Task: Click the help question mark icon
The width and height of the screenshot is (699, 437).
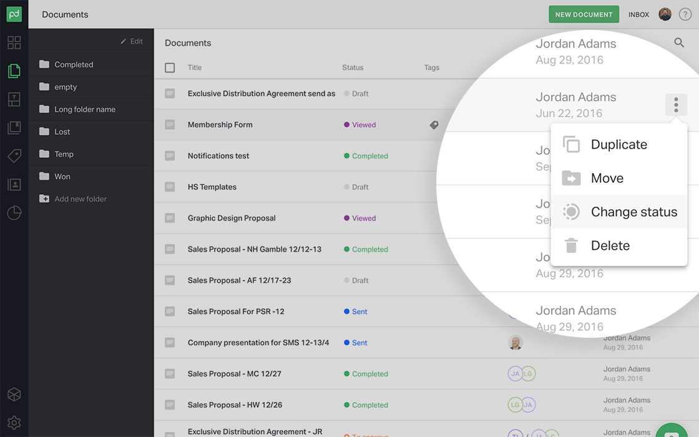Action: (685, 14)
